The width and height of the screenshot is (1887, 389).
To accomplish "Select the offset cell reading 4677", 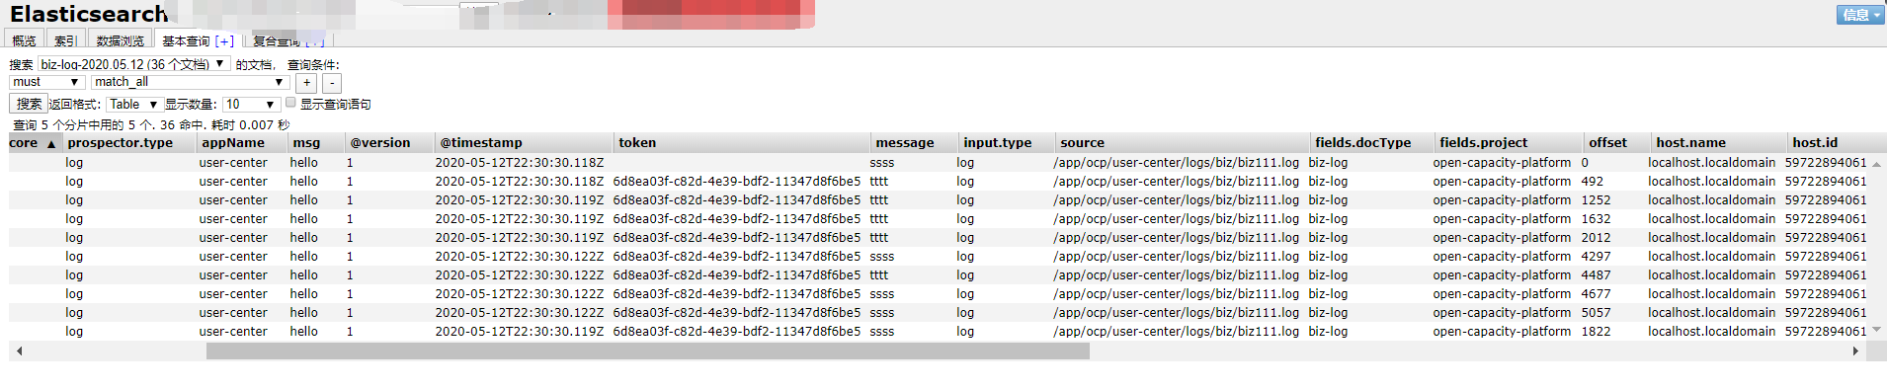I will point(1596,294).
